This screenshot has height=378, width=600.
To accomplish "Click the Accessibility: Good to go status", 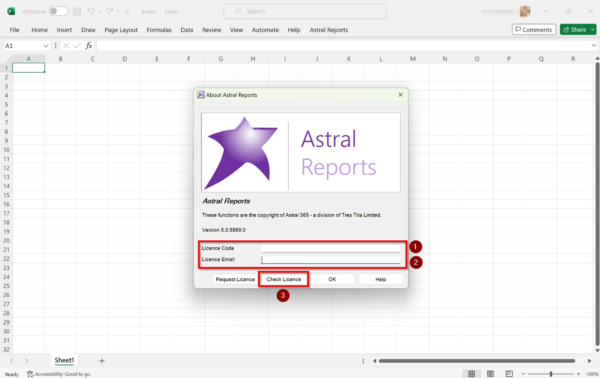I will 59,374.
